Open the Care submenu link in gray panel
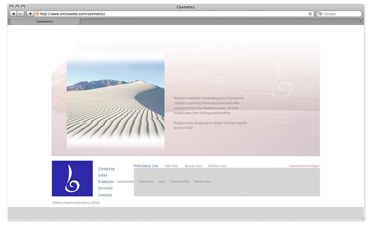Viewport: 372px width, 240px height. pos(162,181)
